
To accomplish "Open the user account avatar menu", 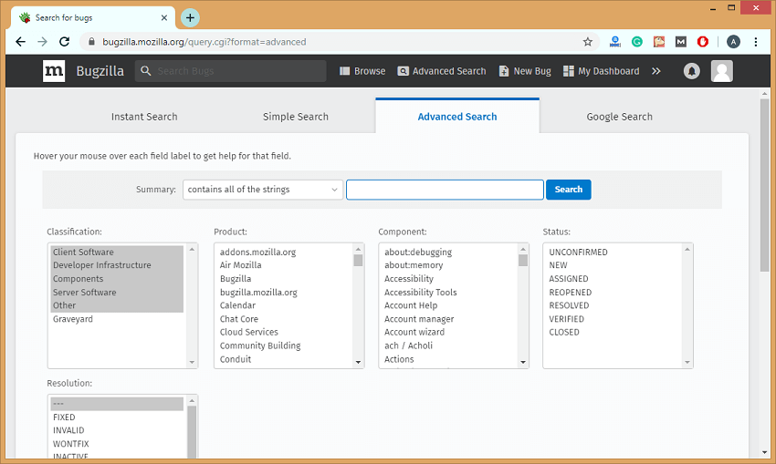I will [x=722, y=71].
